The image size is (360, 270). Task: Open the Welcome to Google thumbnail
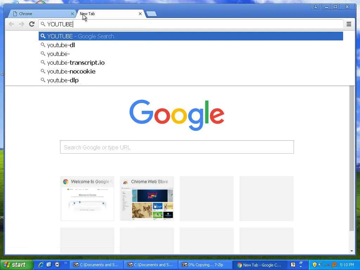click(87, 199)
